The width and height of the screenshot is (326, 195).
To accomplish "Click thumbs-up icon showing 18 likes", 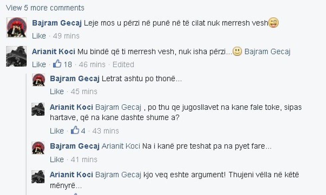I will 57,64.
